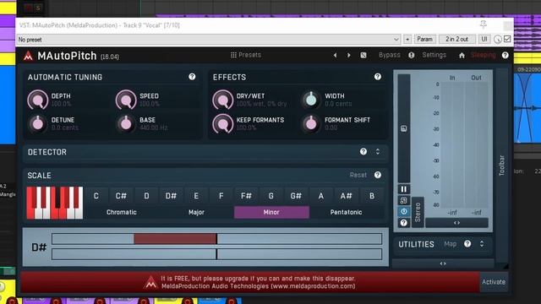
Task: Click the Stereo channel mode button
Action: [418, 212]
